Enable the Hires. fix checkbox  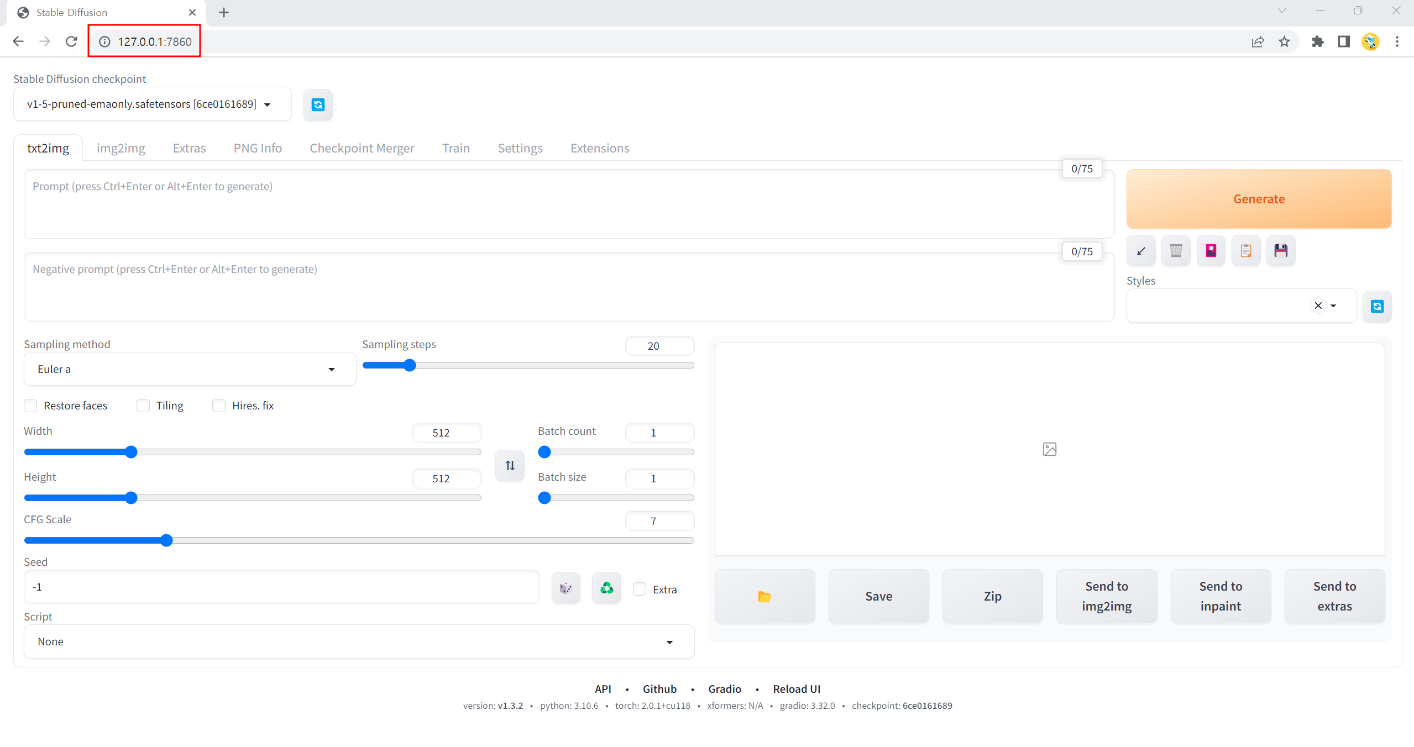point(219,406)
